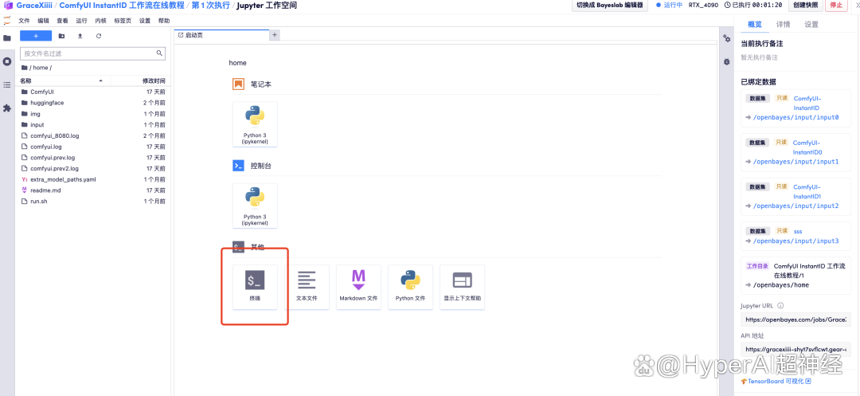Open the img folder
Viewport: 860px width, 396px height.
tap(92, 113)
